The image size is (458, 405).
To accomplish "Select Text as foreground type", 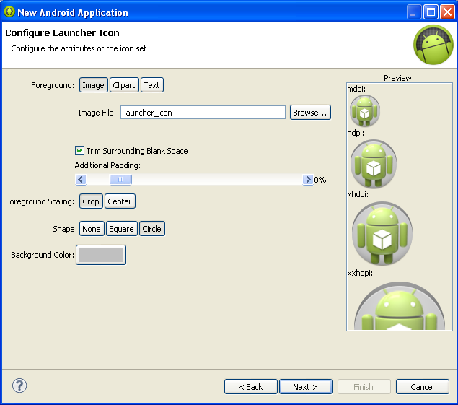I will point(152,85).
